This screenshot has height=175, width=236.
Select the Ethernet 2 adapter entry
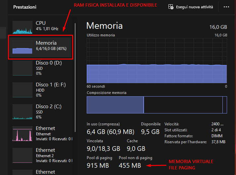[40, 155]
